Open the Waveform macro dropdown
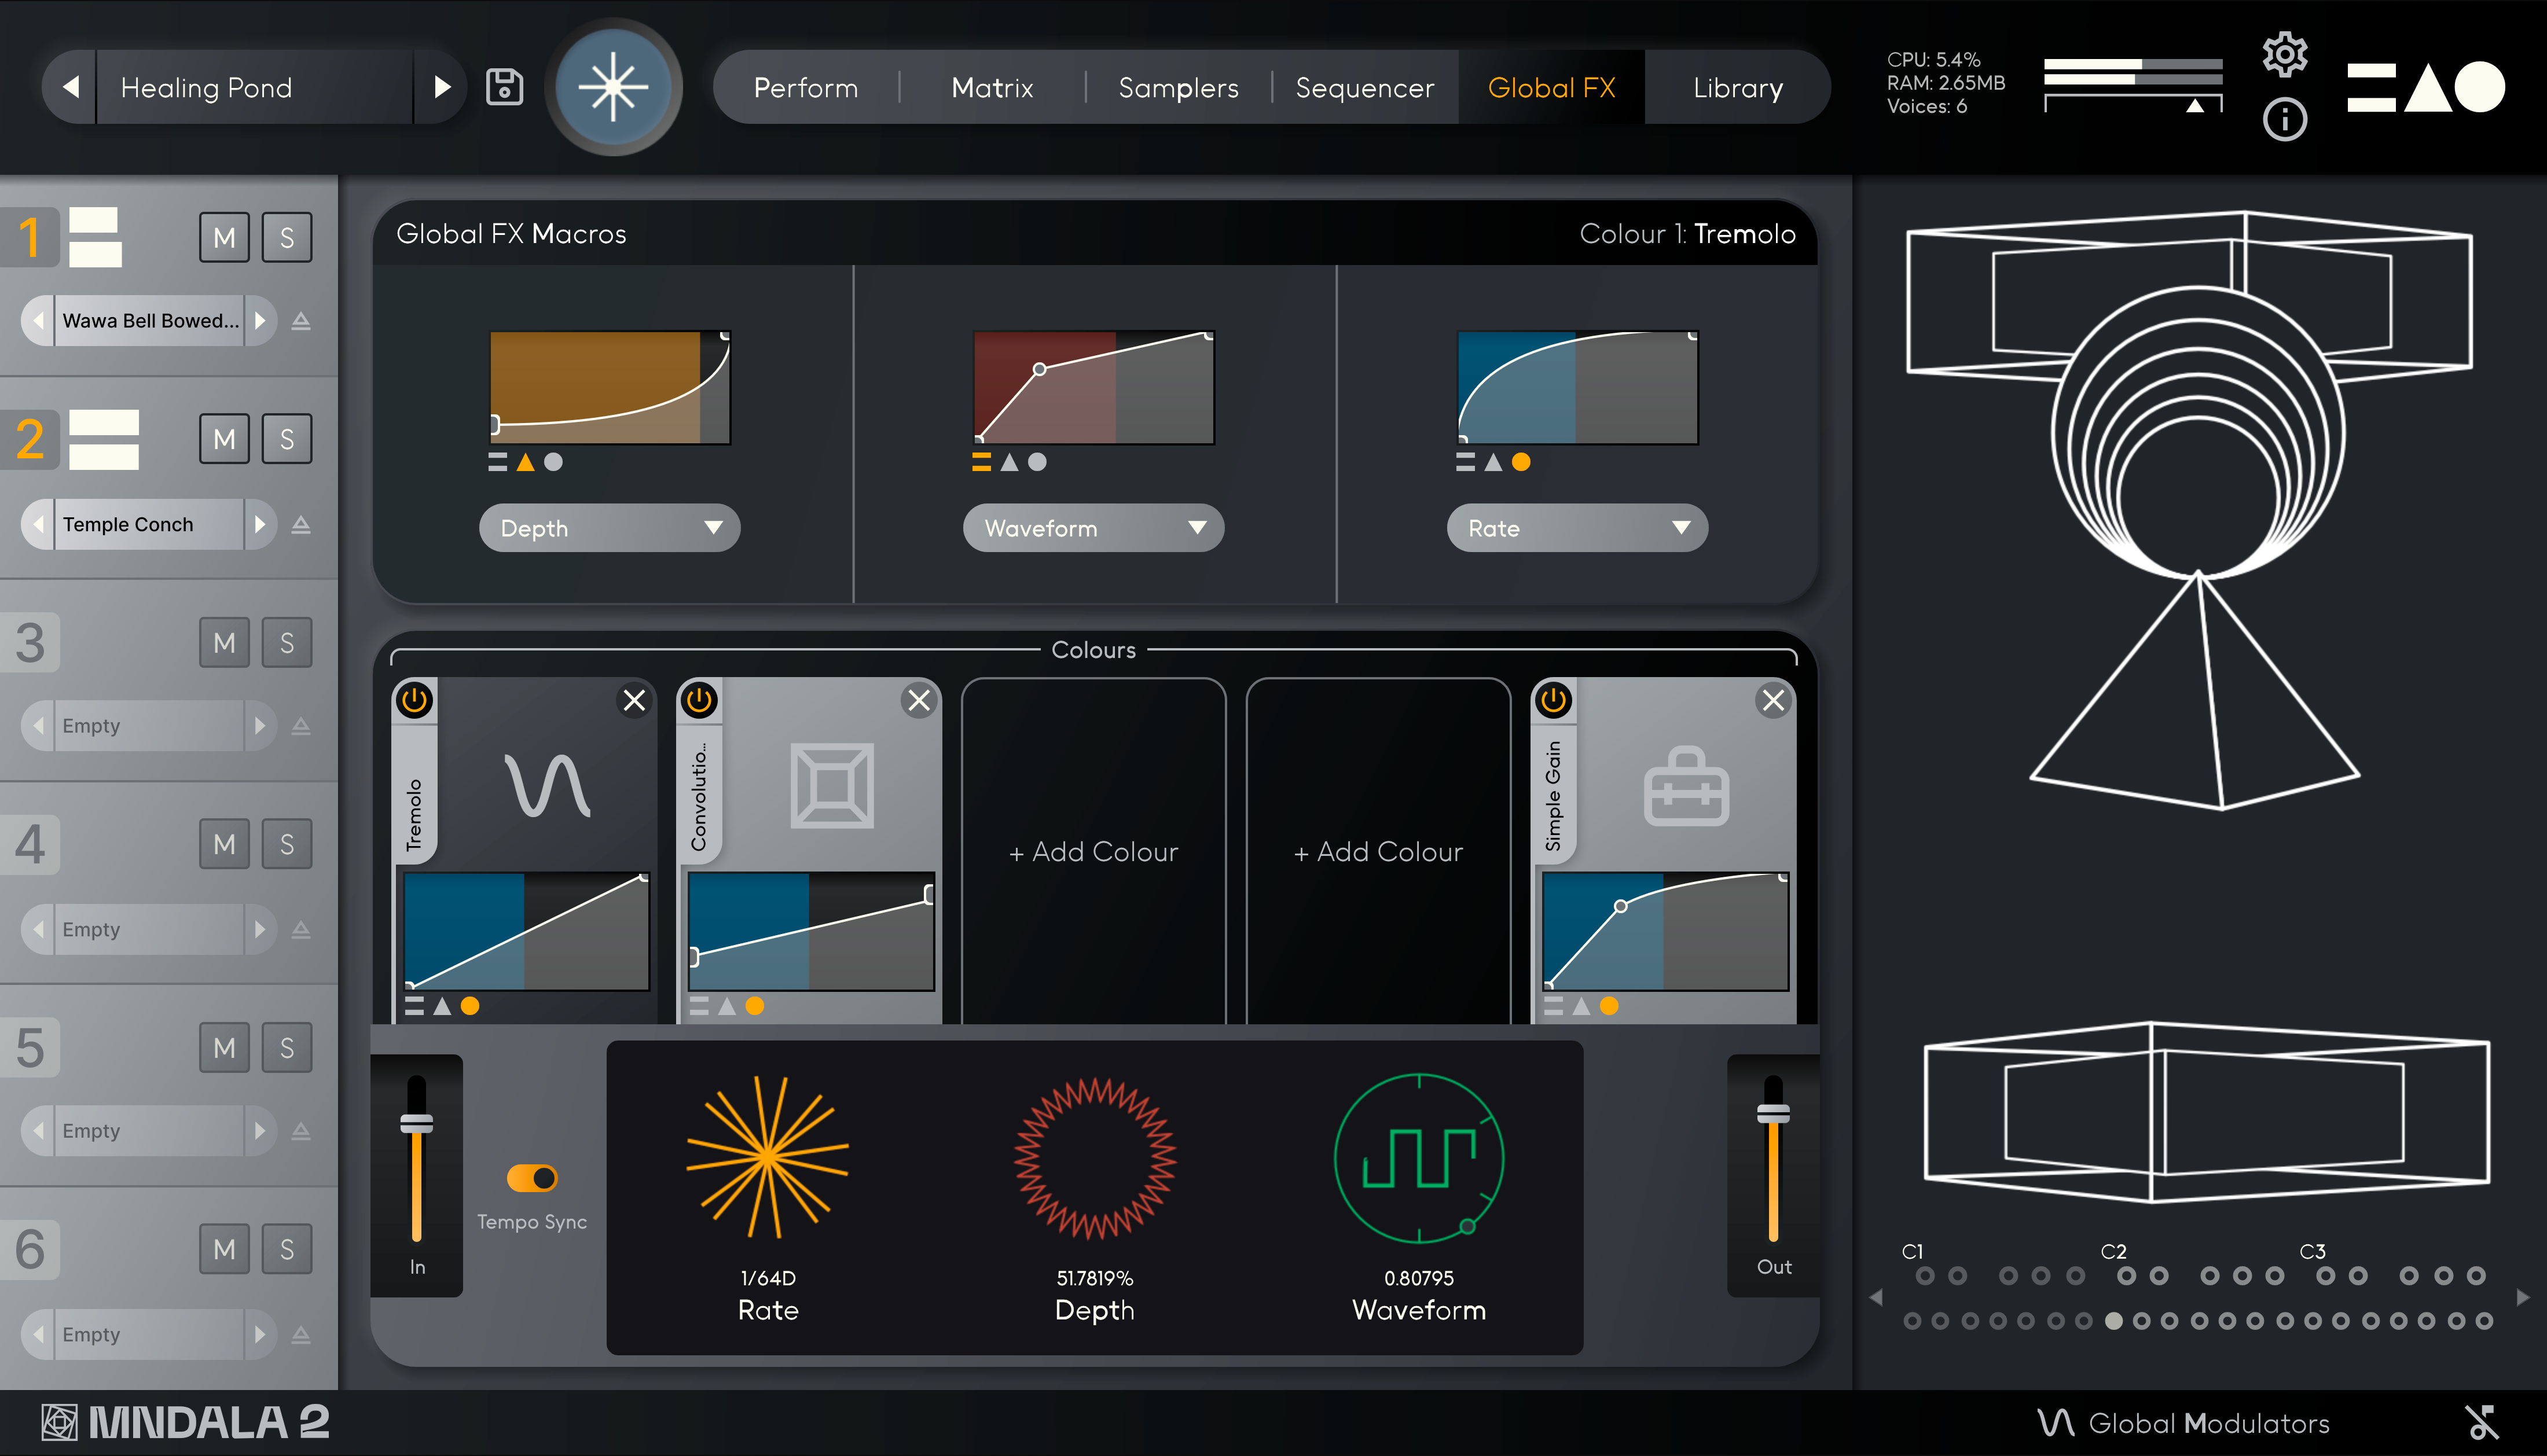 tap(1093, 528)
